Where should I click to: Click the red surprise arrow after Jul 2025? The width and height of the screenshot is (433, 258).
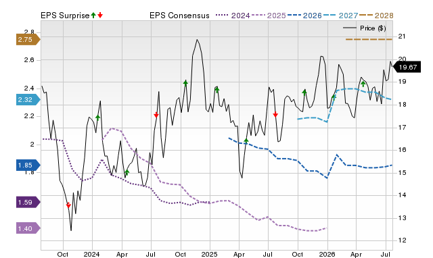point(275,114)
